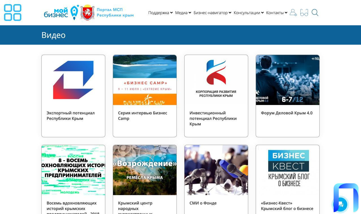This screenshot has height=214, width=361.
Task: Click the Мой бизнес logo
Action: (x=61, y=12)
